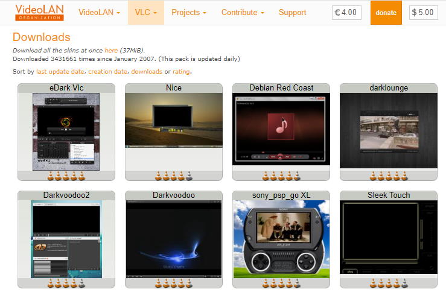Viewport: 446px width, 295px height.
Task: Open the sony_psp_go XL skin thumbnail
Action: pyautogui.click(x=281, y=239)
